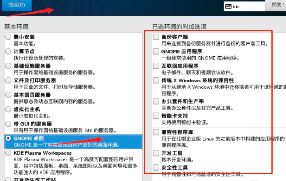
Task: Click text 用来连接到备份服务器并进行备份的客户端工具。
Action: point(215,44)
